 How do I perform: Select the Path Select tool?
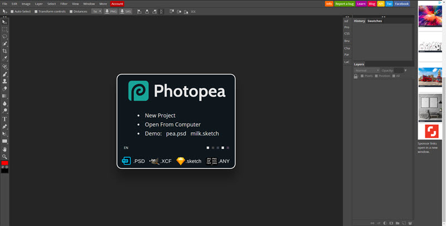click(x=4, y=134)
